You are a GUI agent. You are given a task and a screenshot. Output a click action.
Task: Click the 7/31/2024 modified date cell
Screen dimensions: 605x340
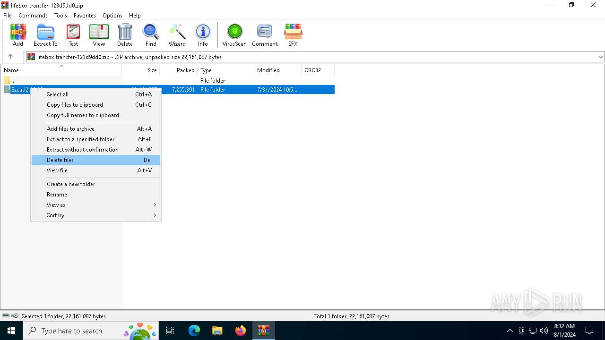coord(277,90)
